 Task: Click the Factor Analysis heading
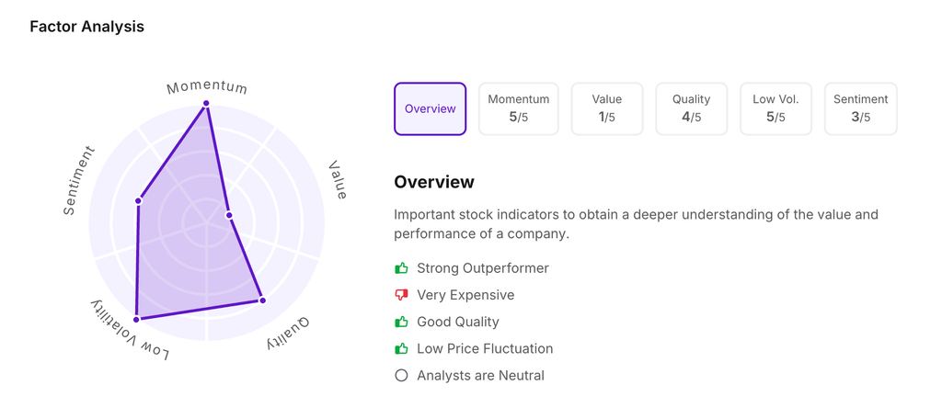coord(86,27)
